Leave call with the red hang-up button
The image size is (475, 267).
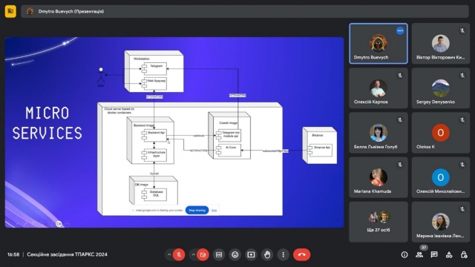tap(302, 255)
